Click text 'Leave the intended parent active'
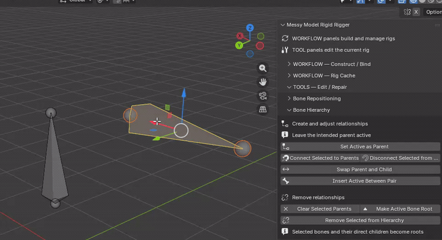The image size is (442, 240). pos(331,135)
